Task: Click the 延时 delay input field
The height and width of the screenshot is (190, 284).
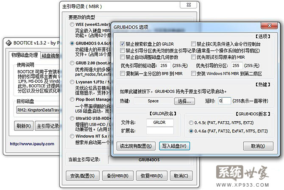Action: click(x=224, y=101)
